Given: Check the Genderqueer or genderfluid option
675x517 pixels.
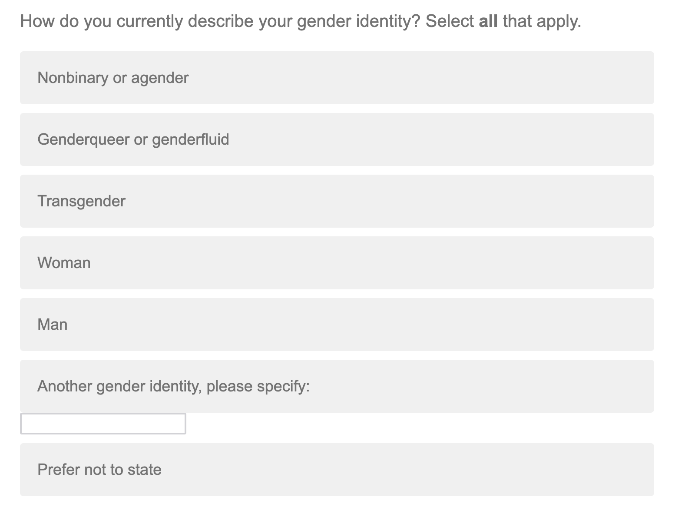Looking at the screenshot, I should [337, 139].
